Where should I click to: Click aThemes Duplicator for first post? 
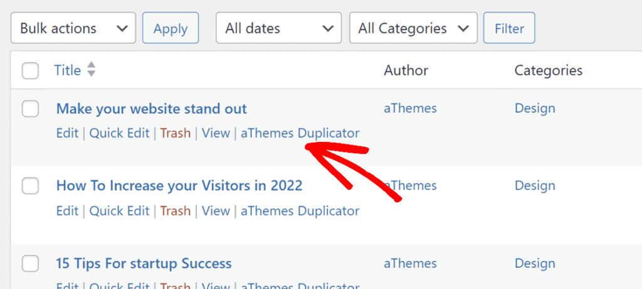(300, 133)
